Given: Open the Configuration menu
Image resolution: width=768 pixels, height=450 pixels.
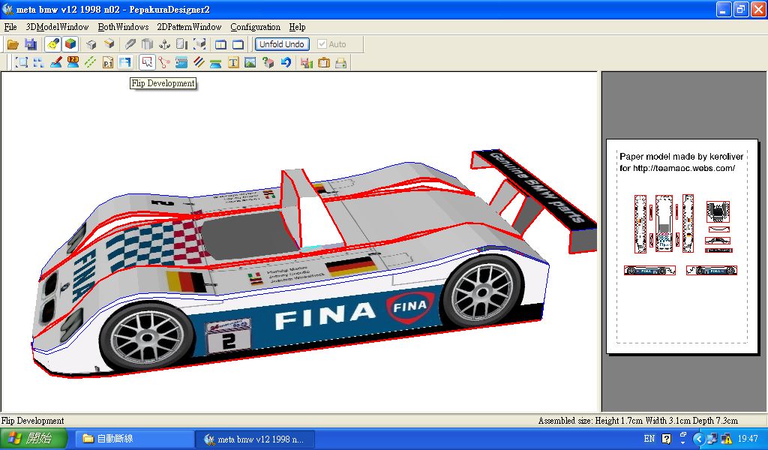Looking at the screenshot, I should coord(255,27).
